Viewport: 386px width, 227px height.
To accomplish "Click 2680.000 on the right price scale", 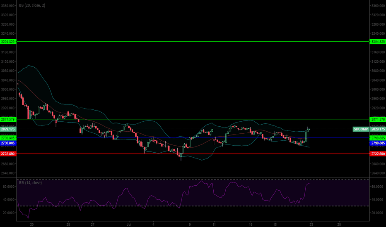I will [x=378, y=164].
